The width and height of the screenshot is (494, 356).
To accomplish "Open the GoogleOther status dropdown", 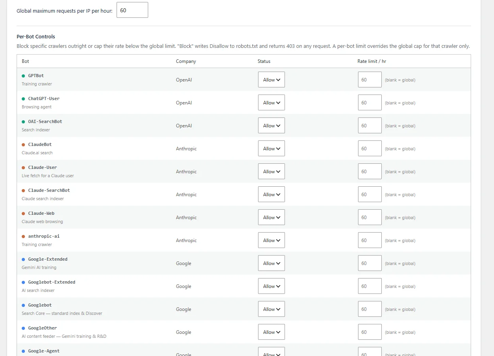I will pyautogui.click(x=271, y=332).
